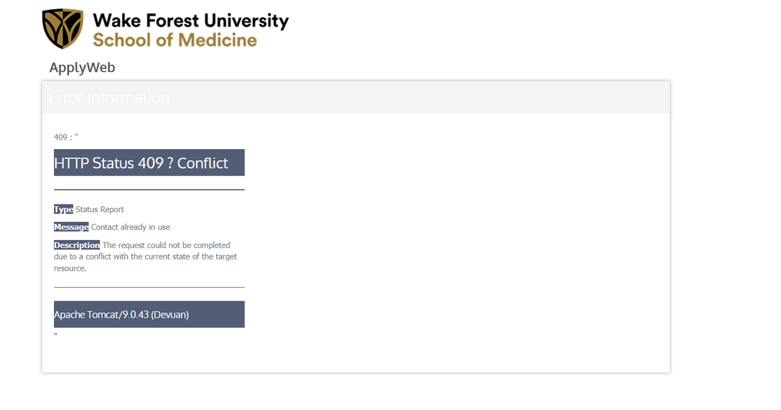This screenshot has width=781, height=410.
Task: Click the Wake Forest shield logo icon
Action: tap(62, 29)
